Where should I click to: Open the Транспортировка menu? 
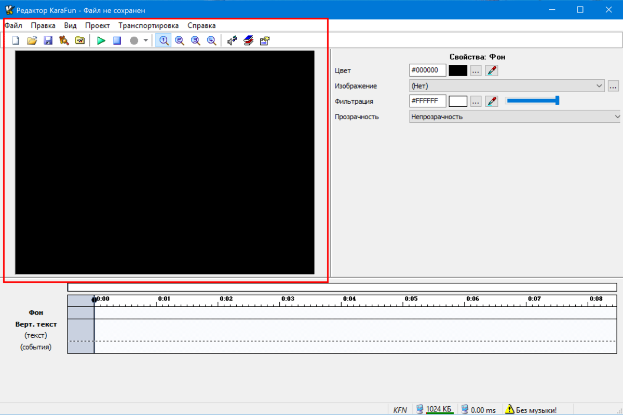[x=148, y=25]
